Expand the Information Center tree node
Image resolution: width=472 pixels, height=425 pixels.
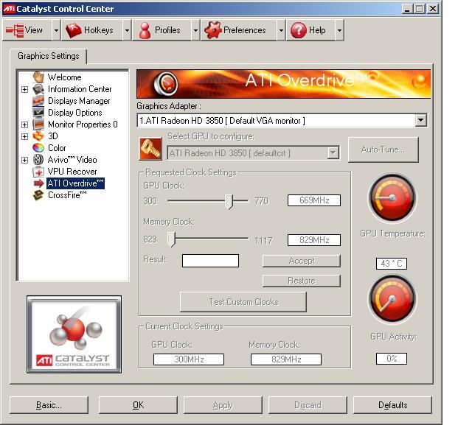pyautogui.click(x=25, y=90)
